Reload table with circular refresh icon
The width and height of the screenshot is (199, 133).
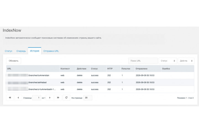pos(66,98)
